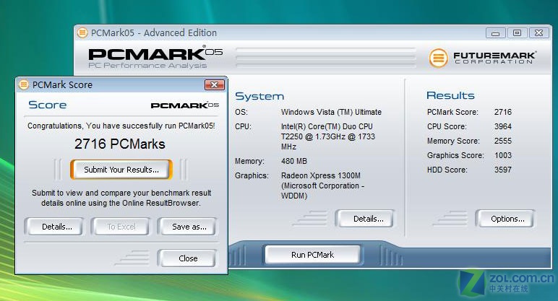Click the 'Congratulations' message text

pos(121,126)
